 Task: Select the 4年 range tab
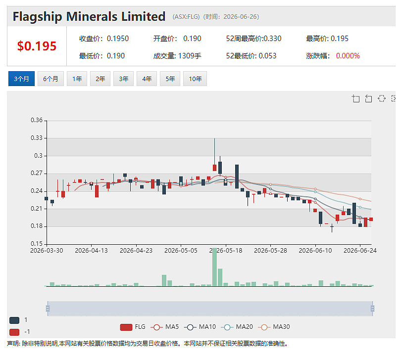click(147, 79)
